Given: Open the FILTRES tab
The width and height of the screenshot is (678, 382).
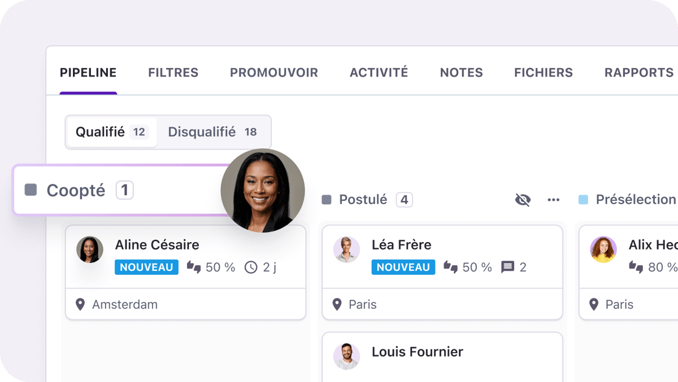Looking at the screenshot, I should [173, 73].
